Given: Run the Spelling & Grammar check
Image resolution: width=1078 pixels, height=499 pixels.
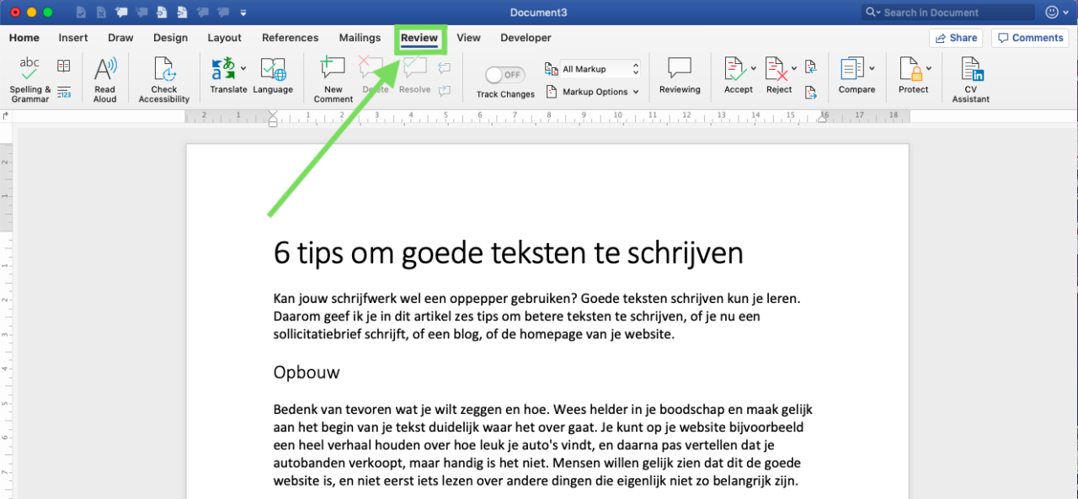Looking at the screenshot, I should pos(29,77).
